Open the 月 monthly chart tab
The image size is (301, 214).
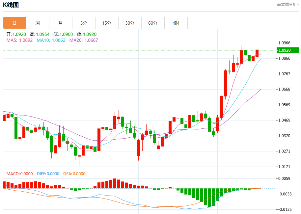click(61, 23)
